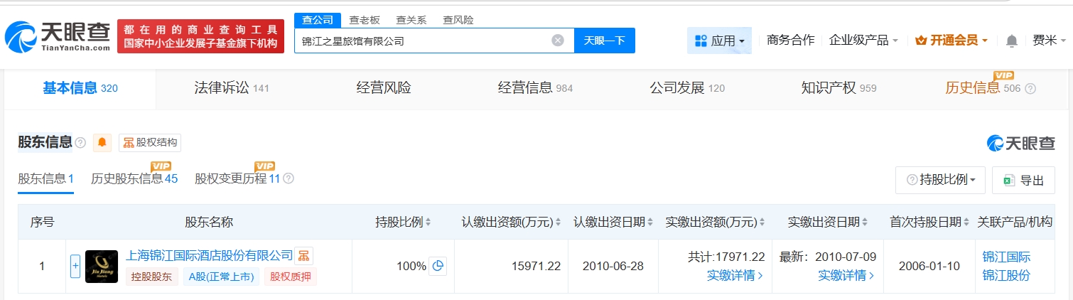Open the 锦江股份 related product link
Screen dimensions: 1073x300
click(1006, 275)
